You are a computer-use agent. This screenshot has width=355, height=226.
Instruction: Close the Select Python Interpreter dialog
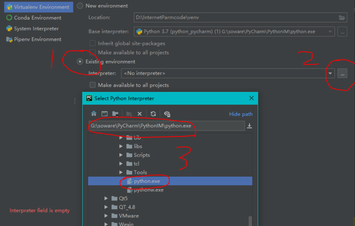point(251,98)
